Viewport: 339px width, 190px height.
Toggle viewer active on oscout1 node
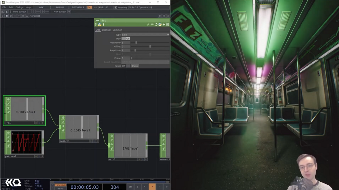pyautogui.click(x=164, y=136)
